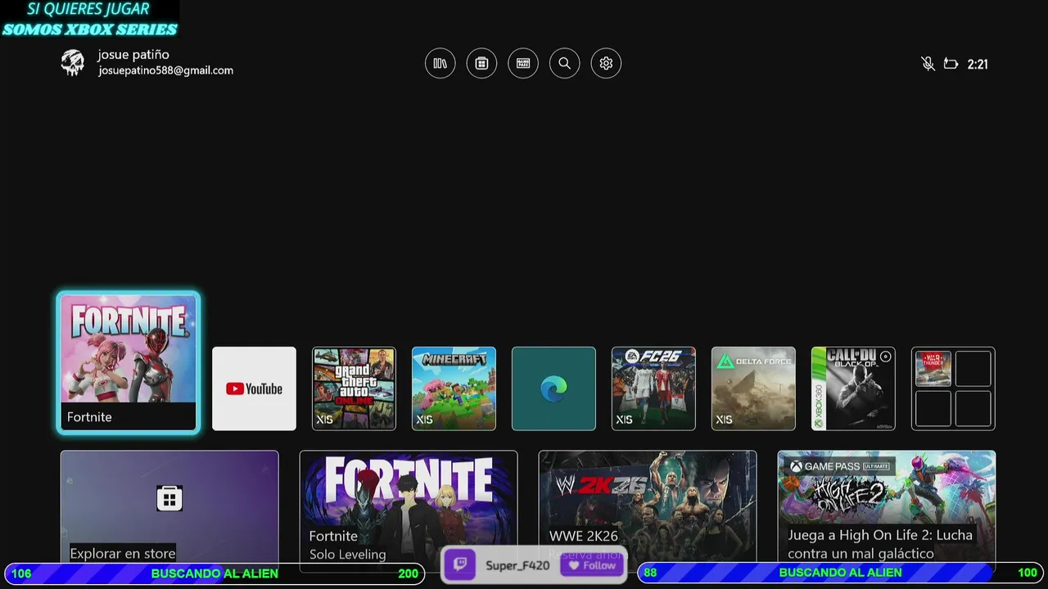Click the josuepatino588@gmail.com email text
The width and height of the screenshot is (1048, 589).
point(166,70)
